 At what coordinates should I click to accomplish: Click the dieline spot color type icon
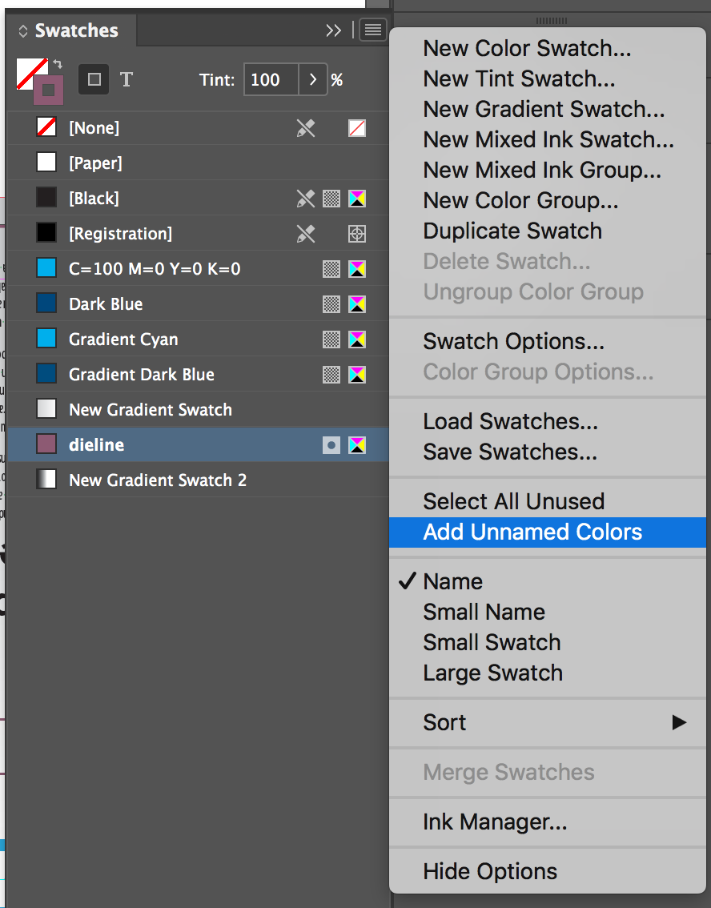(331, 445)
